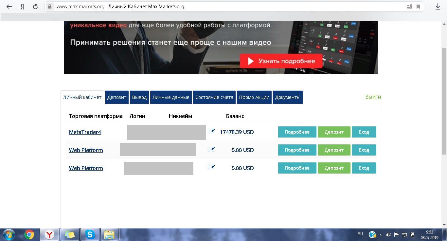
Task: Open the Windows Start menu
Action: 9,234
